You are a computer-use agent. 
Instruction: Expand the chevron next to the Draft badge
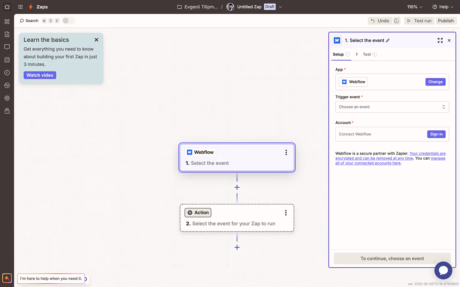[x=280, y=7]
